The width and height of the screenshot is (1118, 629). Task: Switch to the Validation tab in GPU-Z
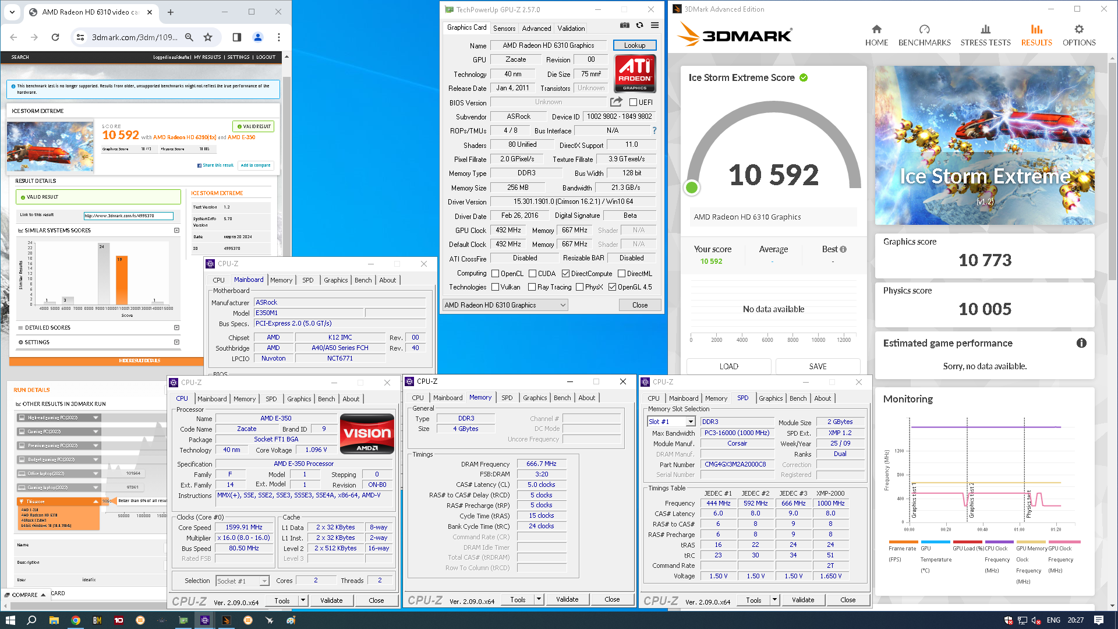[571, 28]
